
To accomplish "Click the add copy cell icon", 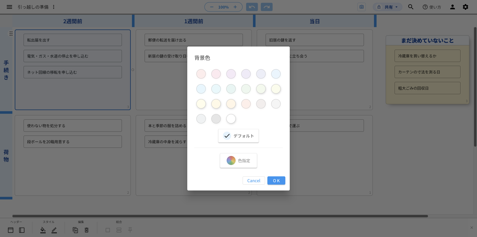I will pos(75,230).
